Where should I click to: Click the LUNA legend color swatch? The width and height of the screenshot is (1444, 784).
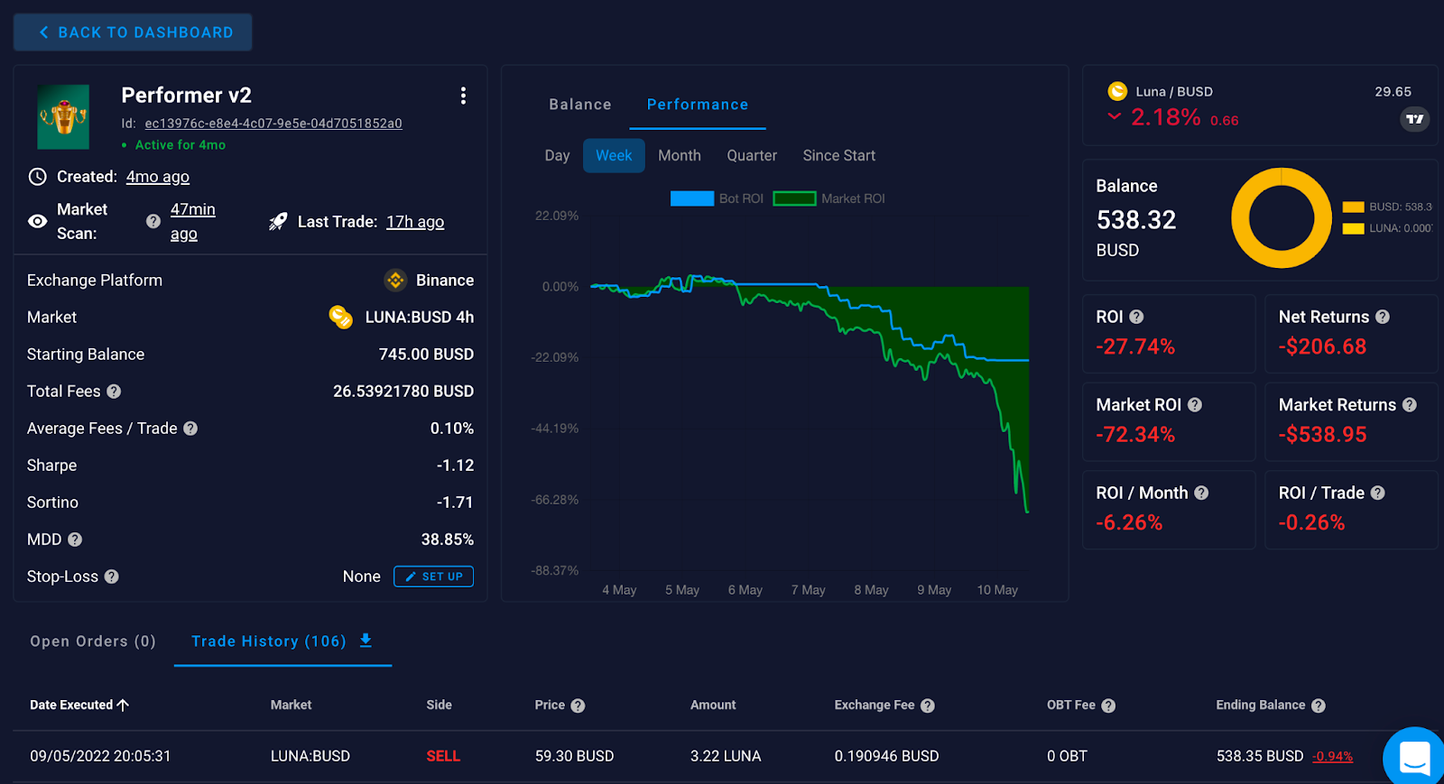click(x=1353, y=228)
